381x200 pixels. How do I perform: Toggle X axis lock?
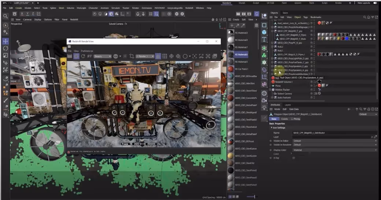22,14
